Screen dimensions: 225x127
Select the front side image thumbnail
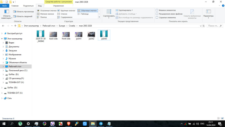(66, 35)
